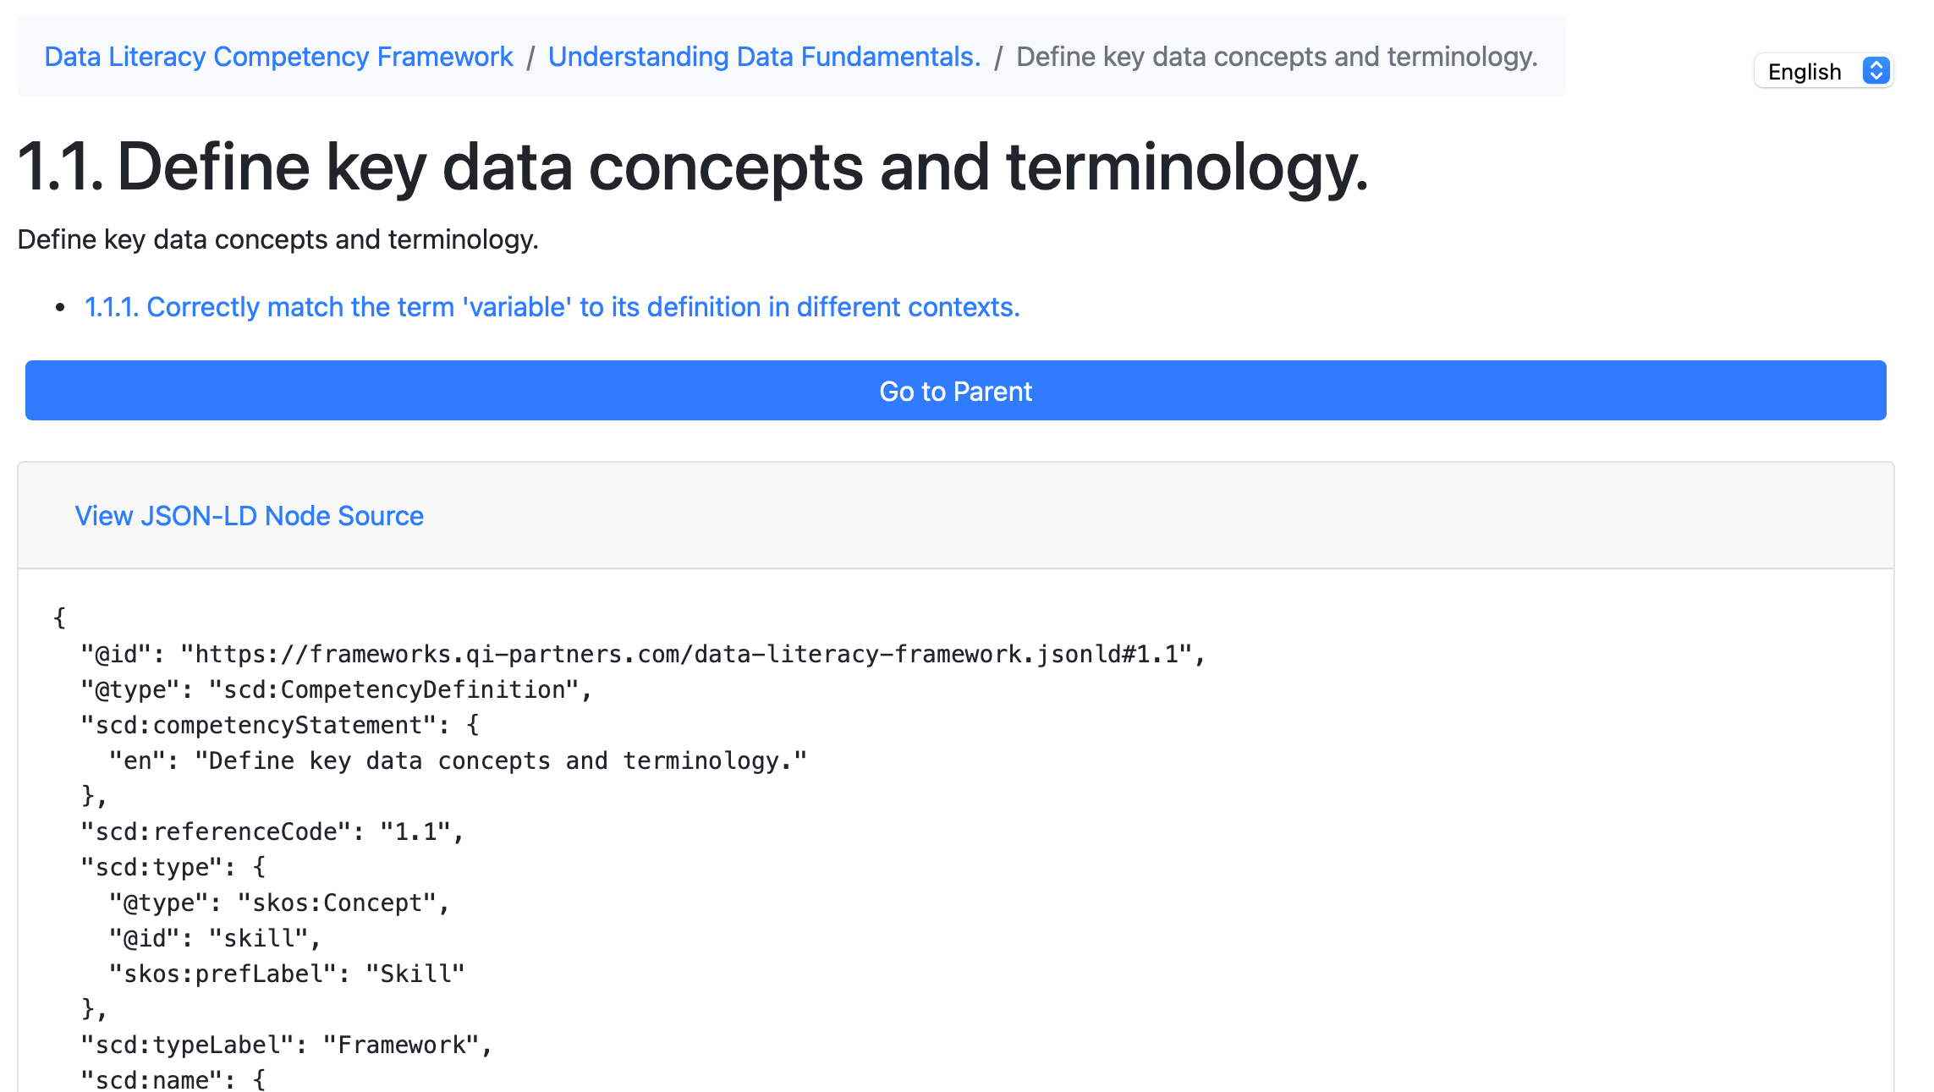
Task: Click the scd:referenceCode "1.1" line
Action: coord(272,832)
